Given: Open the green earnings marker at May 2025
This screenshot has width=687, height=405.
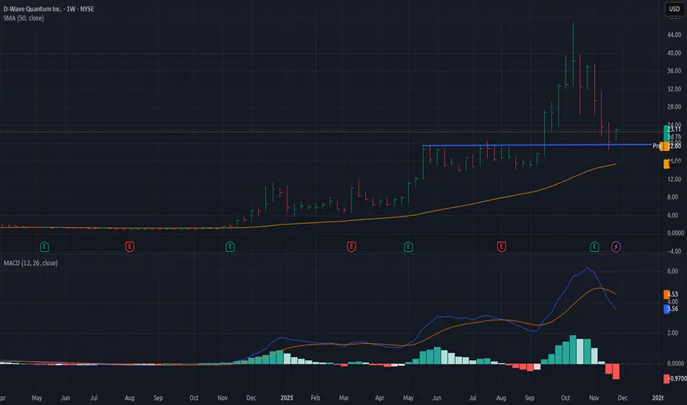Looking at the screenshot, I should pos(408,247).
